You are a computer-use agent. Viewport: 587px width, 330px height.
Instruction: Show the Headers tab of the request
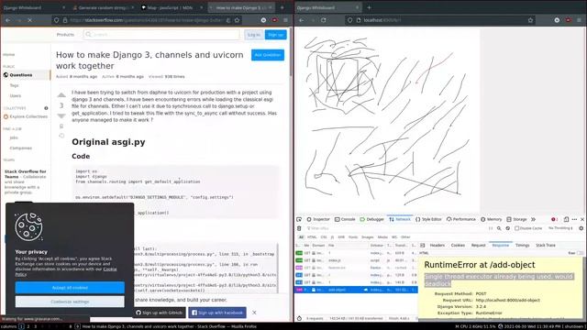click(x=437, y=246)
